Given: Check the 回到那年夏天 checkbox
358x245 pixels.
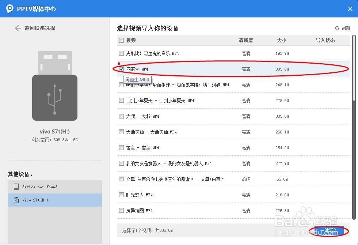Looking at the screenshot, I should (x=121, y=100).
